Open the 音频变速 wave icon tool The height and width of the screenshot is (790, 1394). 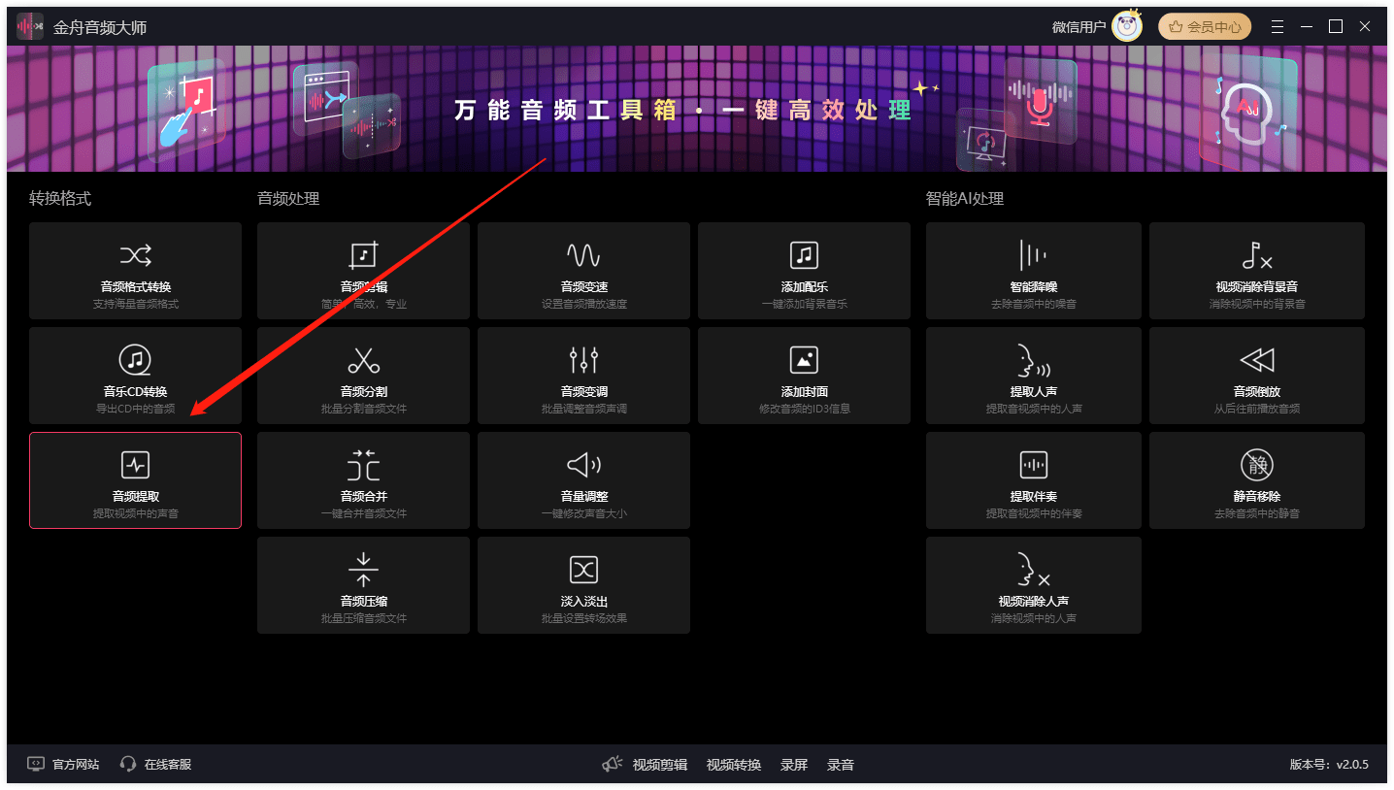coord(583,256)
